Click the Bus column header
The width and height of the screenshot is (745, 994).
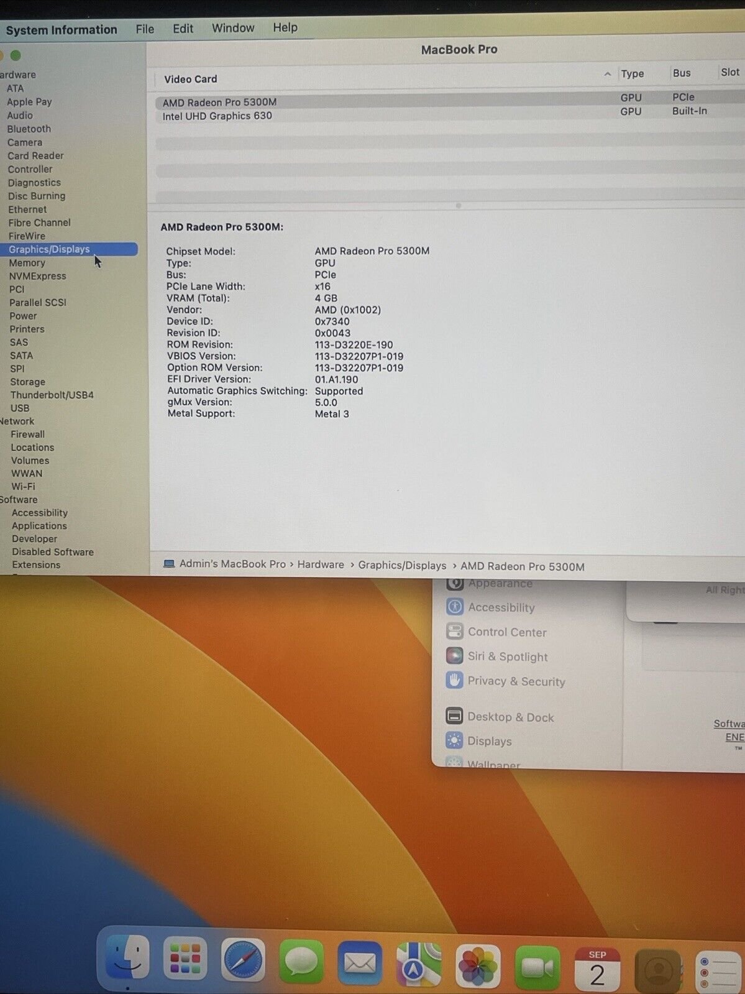point(682,73)
